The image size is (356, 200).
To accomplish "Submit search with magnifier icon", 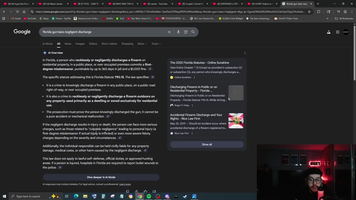I will [x=193, y=32].
